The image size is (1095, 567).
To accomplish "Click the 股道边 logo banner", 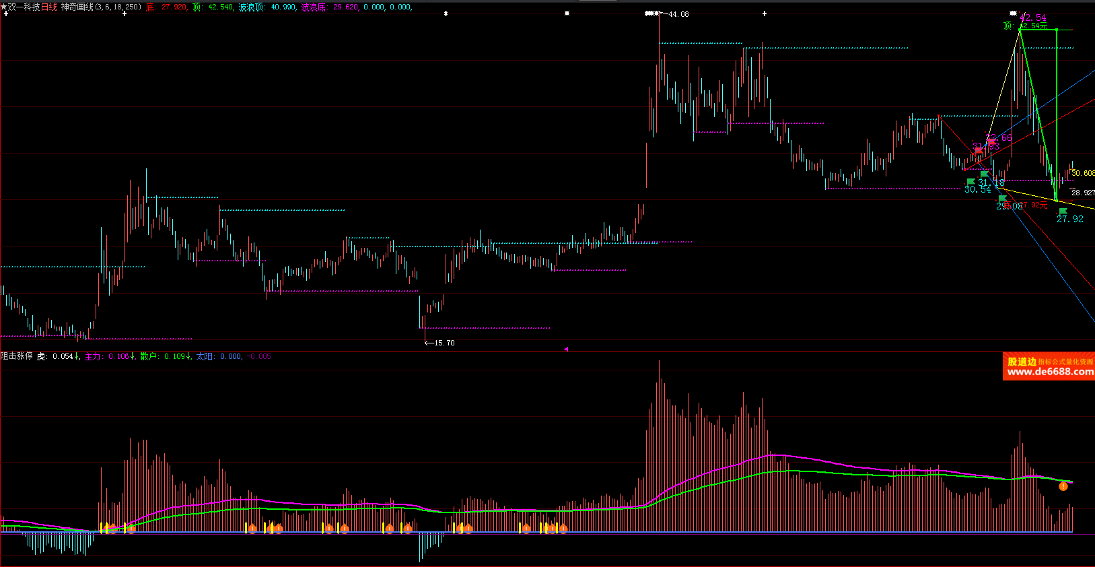I will [1022, 362].
